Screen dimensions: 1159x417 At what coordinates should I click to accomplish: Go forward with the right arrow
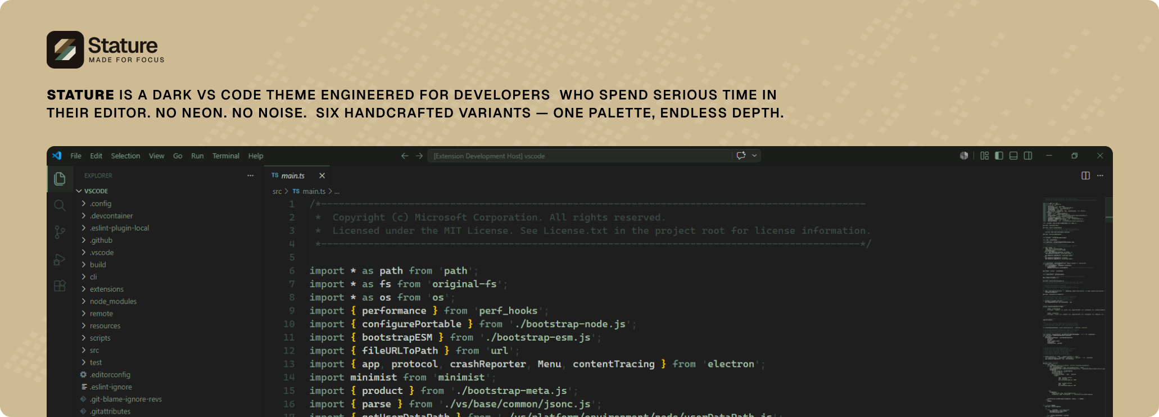click(419, 156)
